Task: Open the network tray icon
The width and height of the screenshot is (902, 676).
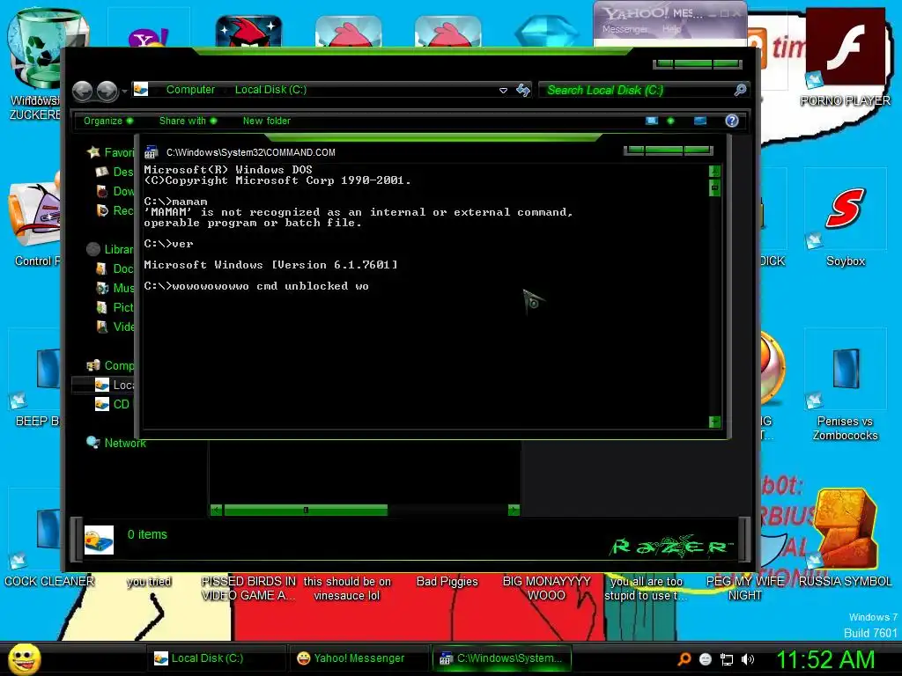Action: (x=727, y=660)
